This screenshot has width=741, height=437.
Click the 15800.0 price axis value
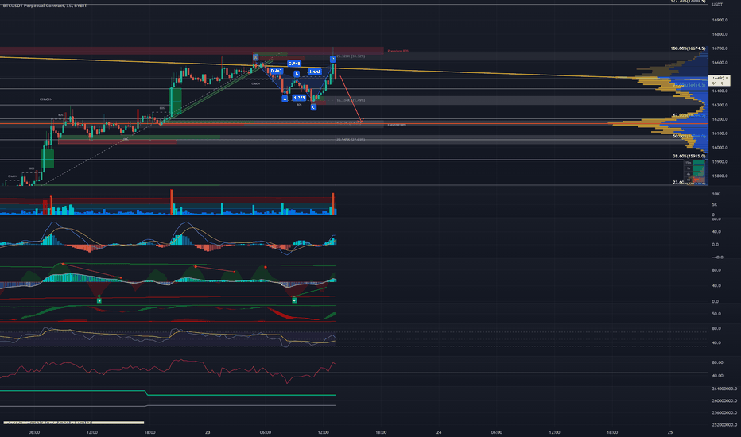[720, 176]
